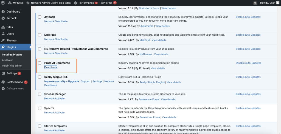Click Improve security - Upgrade link
The image size is (281, 134).
61,81
